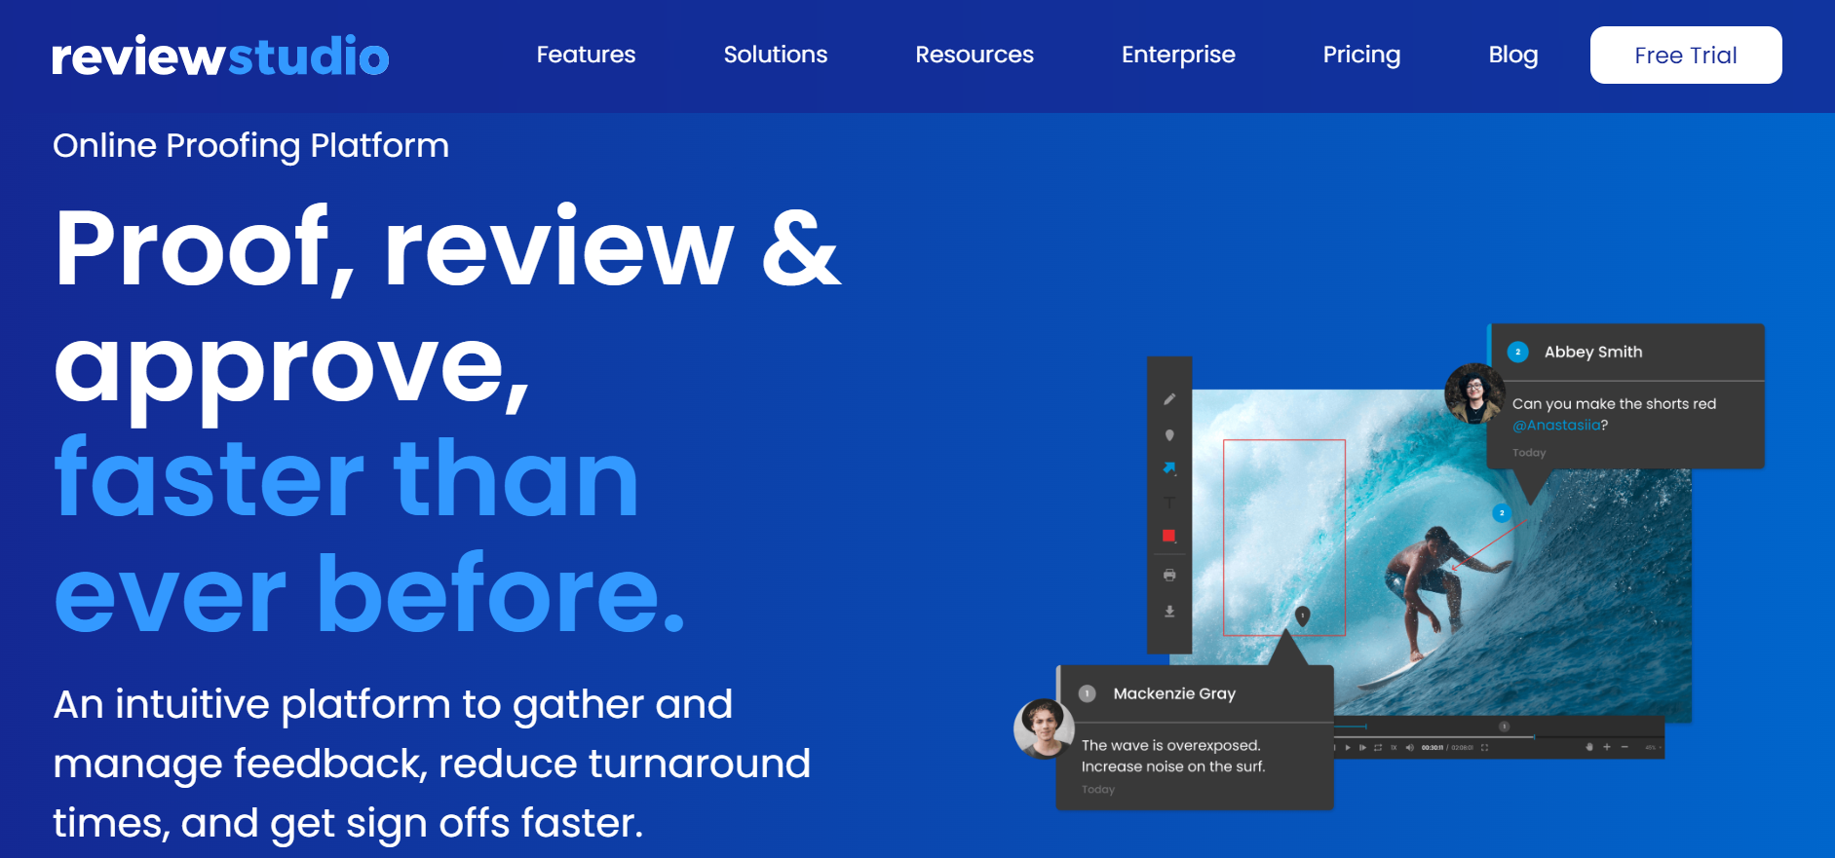Open the Features menu
This screenshot has width=1835, height=858.
(x=586, y=55)
